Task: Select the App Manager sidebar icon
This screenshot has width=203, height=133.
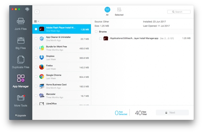Action: [21, 81]
